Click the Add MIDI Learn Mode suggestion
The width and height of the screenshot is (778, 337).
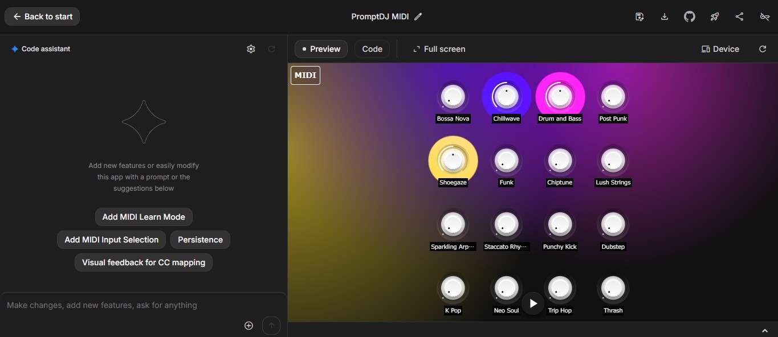pos(144,217)
